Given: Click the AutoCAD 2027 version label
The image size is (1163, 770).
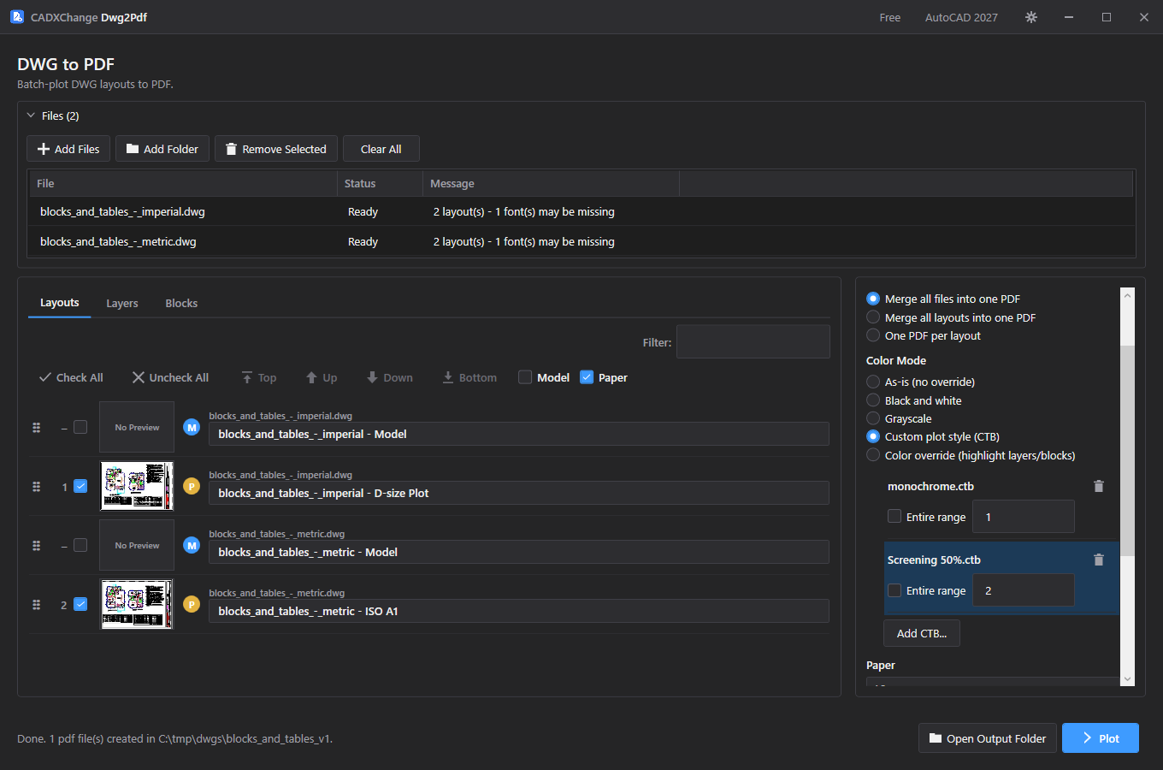Looking at the screenshot, I should pyautogui.click(x=961, y=17).
